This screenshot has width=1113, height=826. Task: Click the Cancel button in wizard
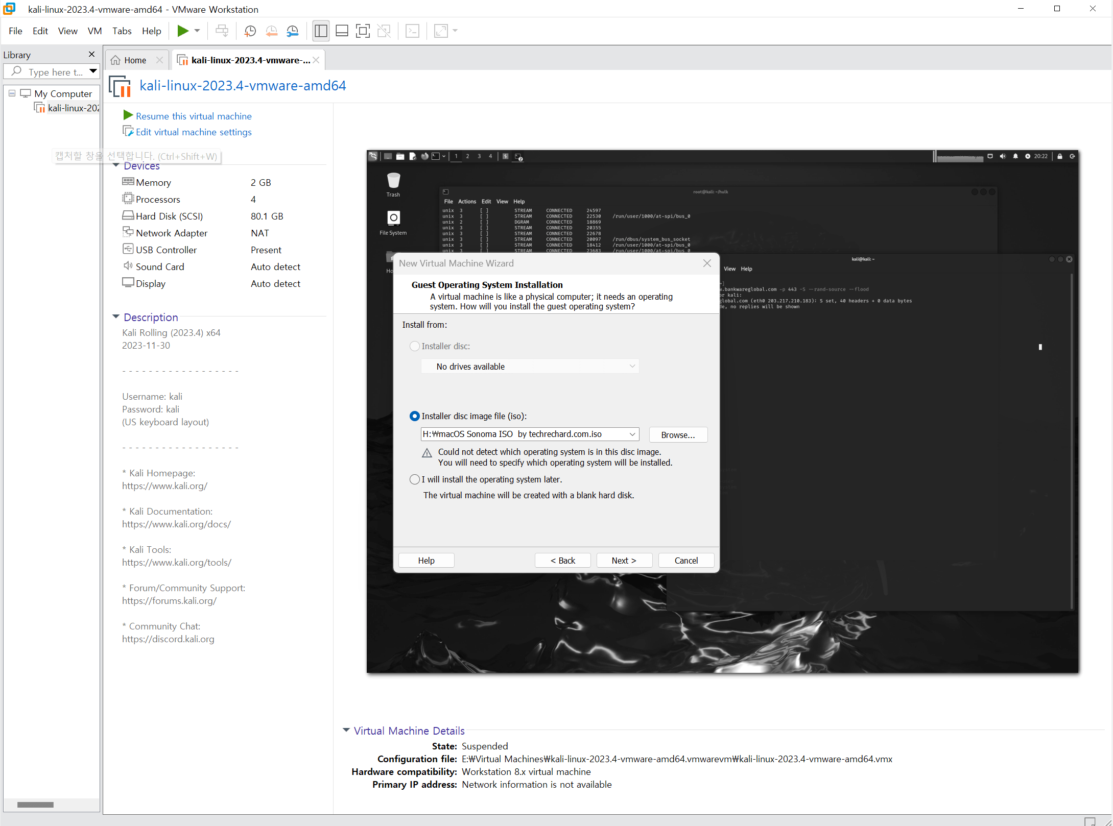pyautogui.click(x=686, y=561)
